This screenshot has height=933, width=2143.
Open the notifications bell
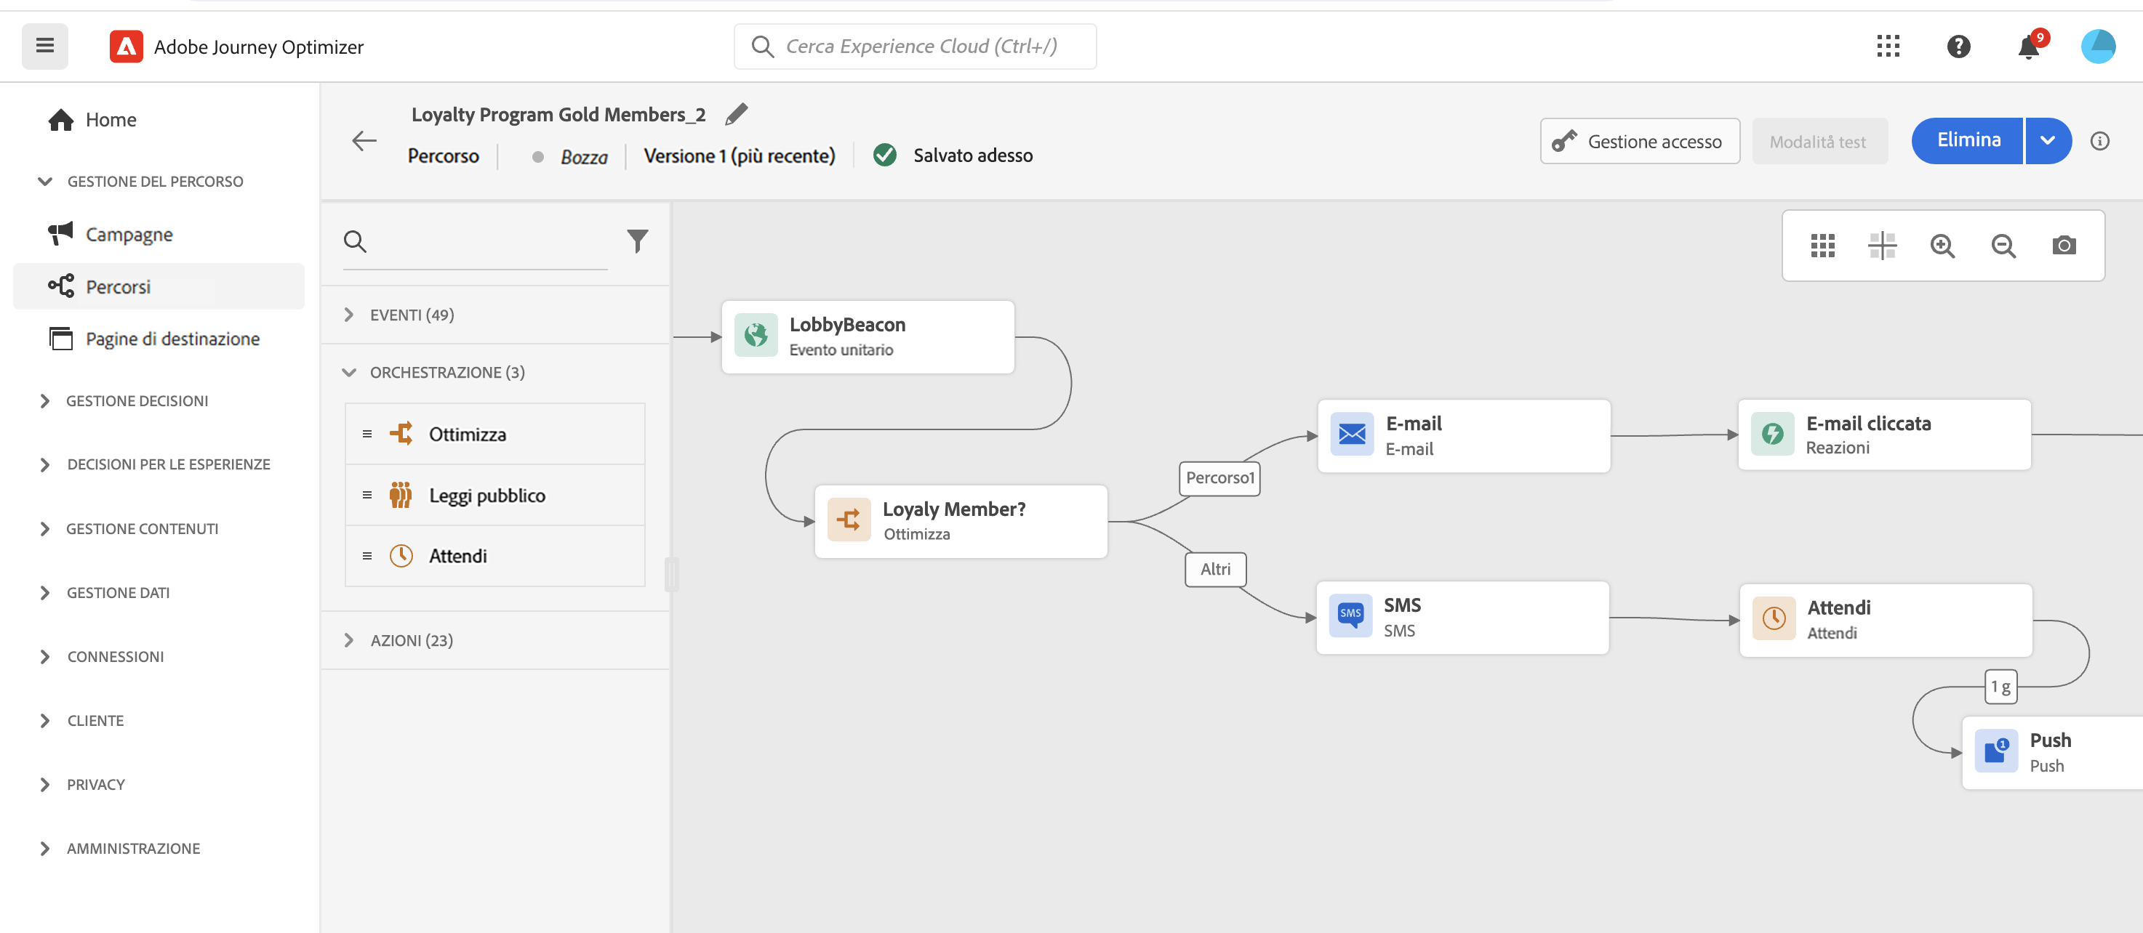[x=2028, y=47]
